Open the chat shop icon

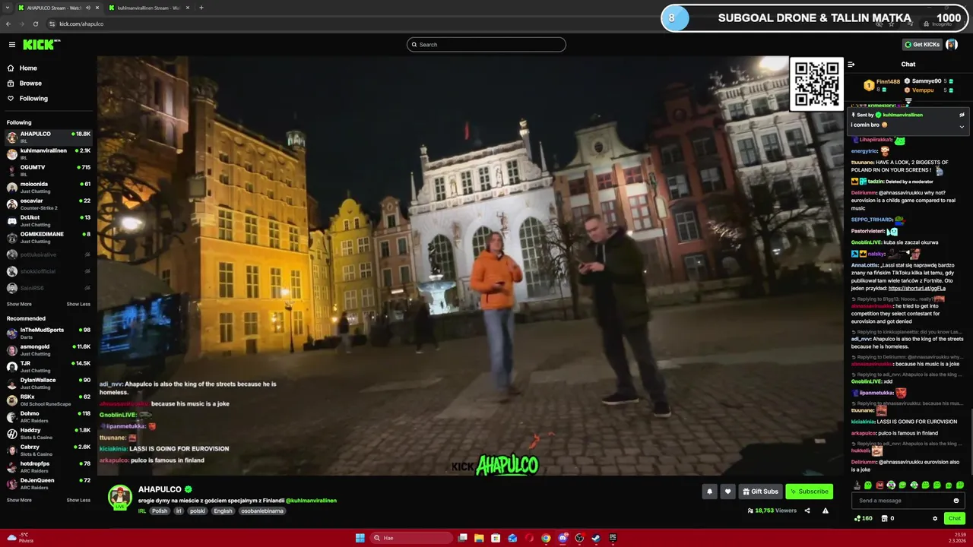pos(884,518)
